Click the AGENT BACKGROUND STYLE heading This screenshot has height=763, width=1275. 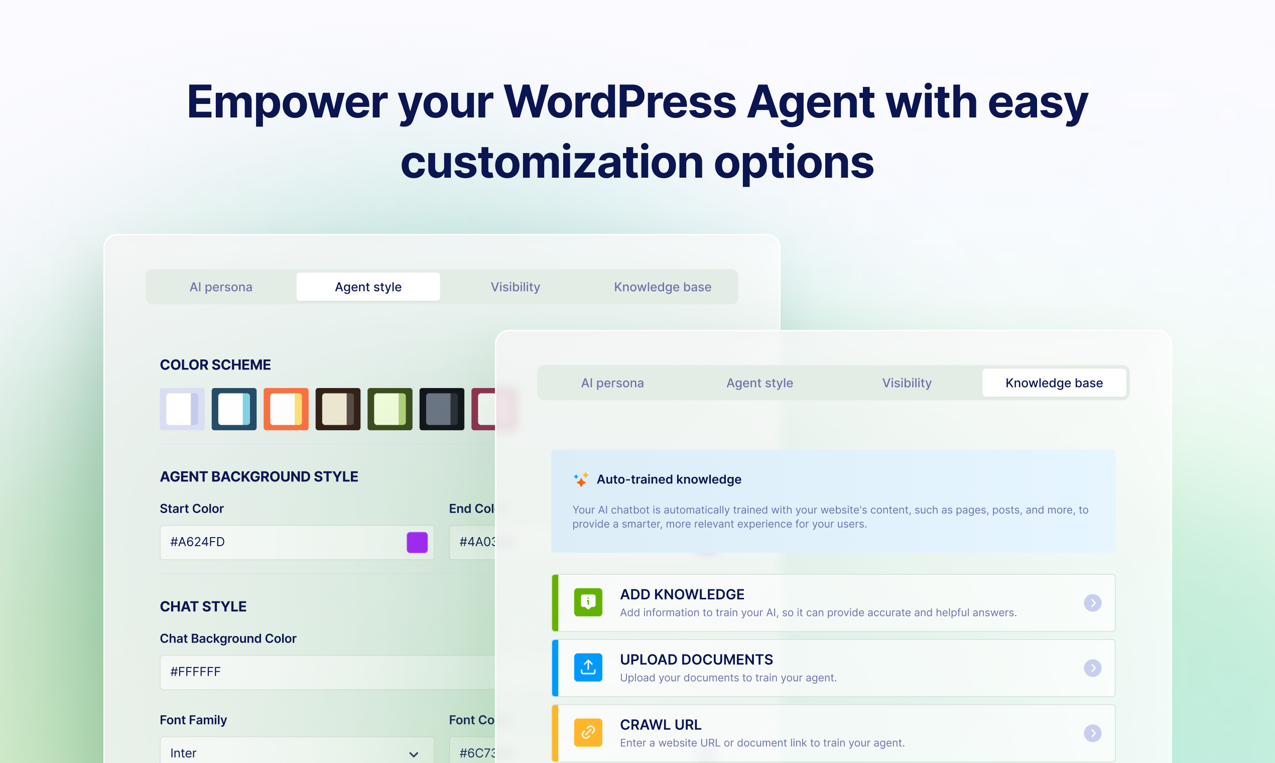pos(259,476)
